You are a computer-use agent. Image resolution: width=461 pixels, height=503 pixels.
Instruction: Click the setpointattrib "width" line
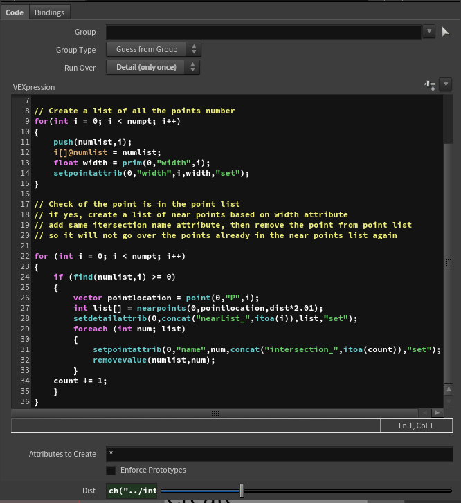(x=152, y=173)
